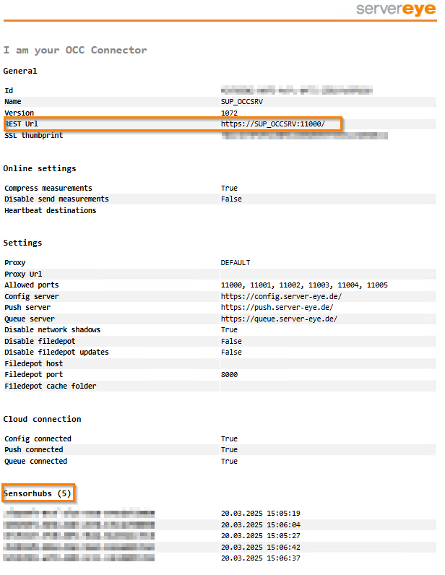Viewport: 445px width, 575px height.
Task: Select the Version value 1072
Action: click(229, 113)
